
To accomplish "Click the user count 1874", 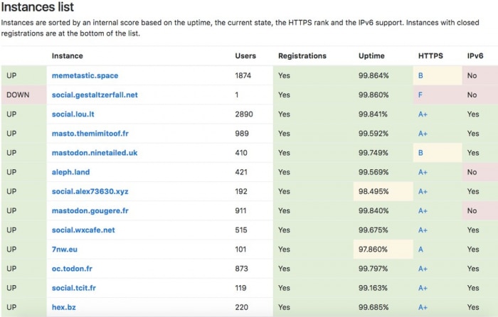I will [x=243, y=75].
